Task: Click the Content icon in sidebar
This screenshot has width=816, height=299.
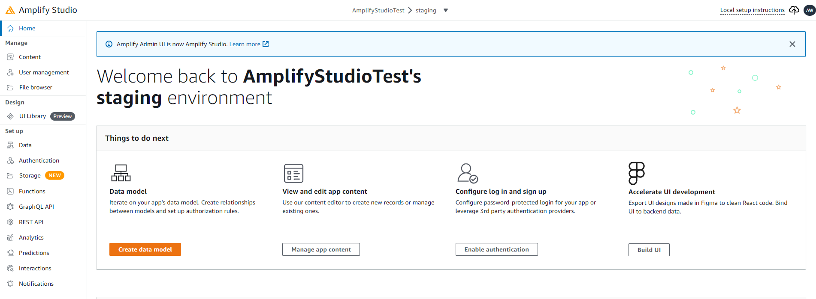Action: pos(10,57)
